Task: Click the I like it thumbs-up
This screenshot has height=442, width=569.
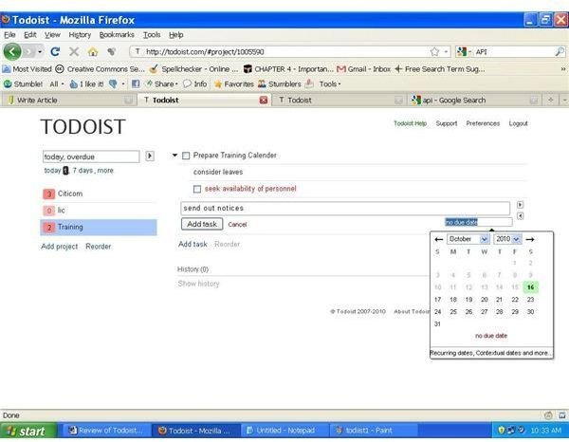Action: [86, 84]
